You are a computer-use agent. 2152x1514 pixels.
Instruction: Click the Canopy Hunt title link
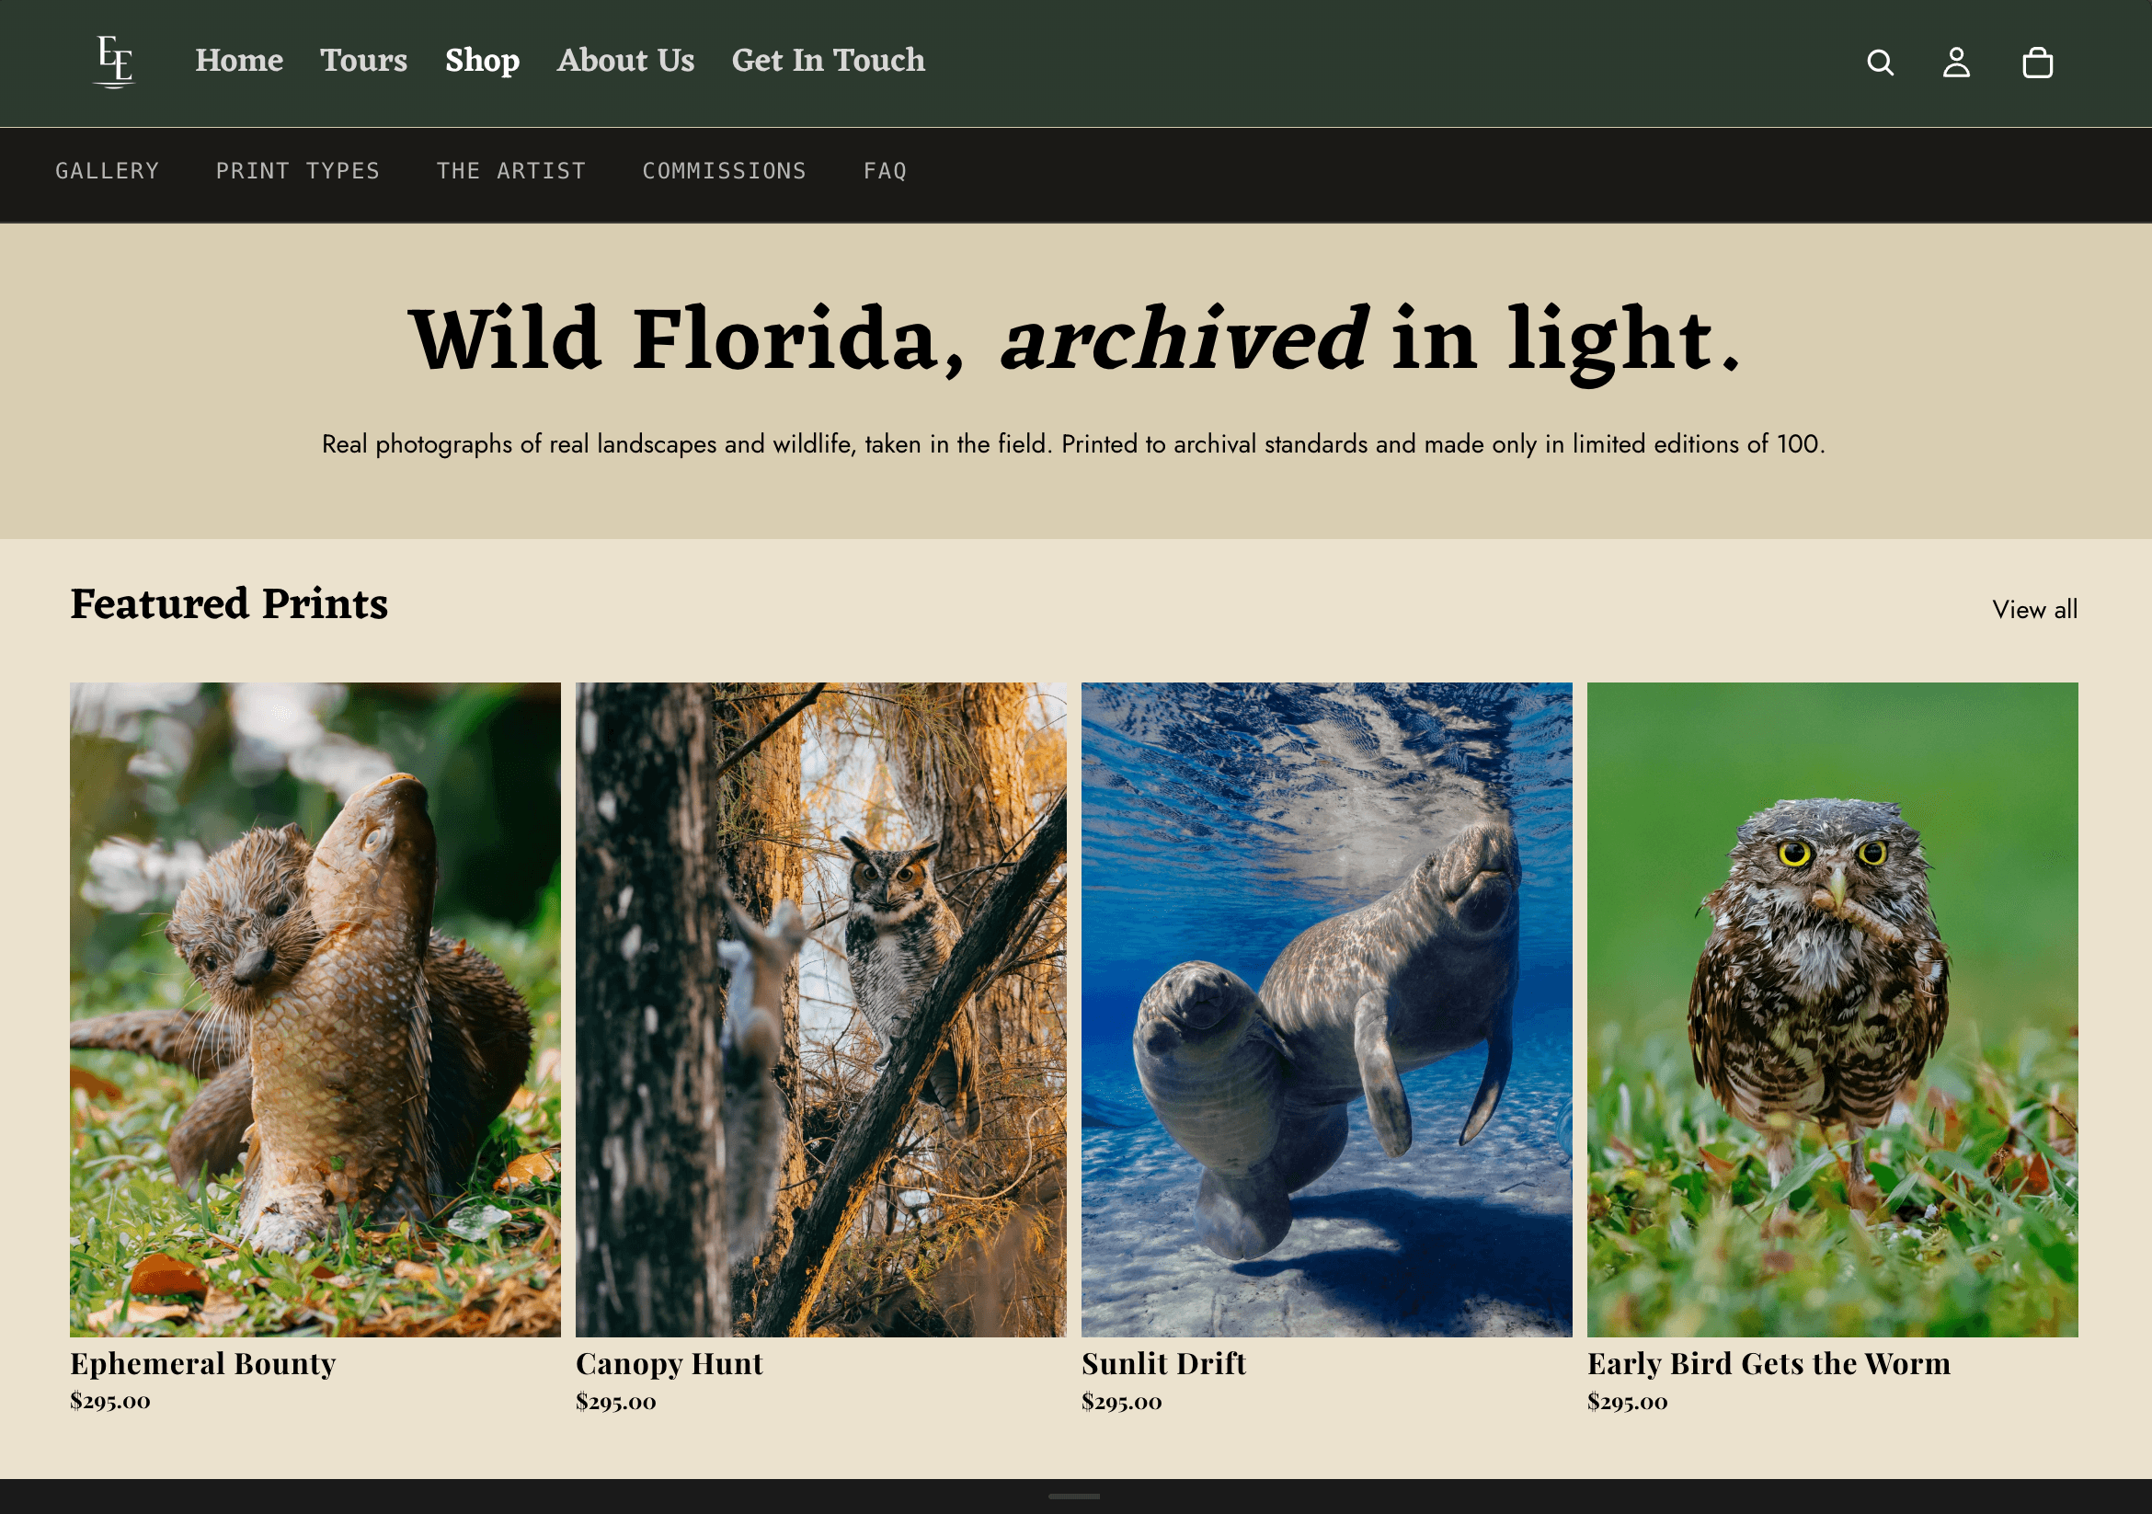(670, 1363)
